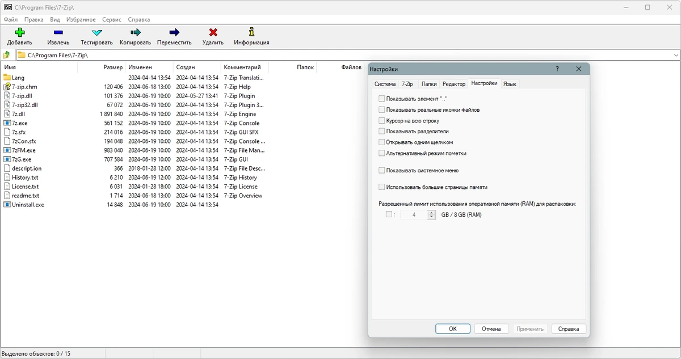Image resolution: width=681 pixels, height=359 pixels.
Task: Switch to the Редактор tab
Action: coord(454,84)
